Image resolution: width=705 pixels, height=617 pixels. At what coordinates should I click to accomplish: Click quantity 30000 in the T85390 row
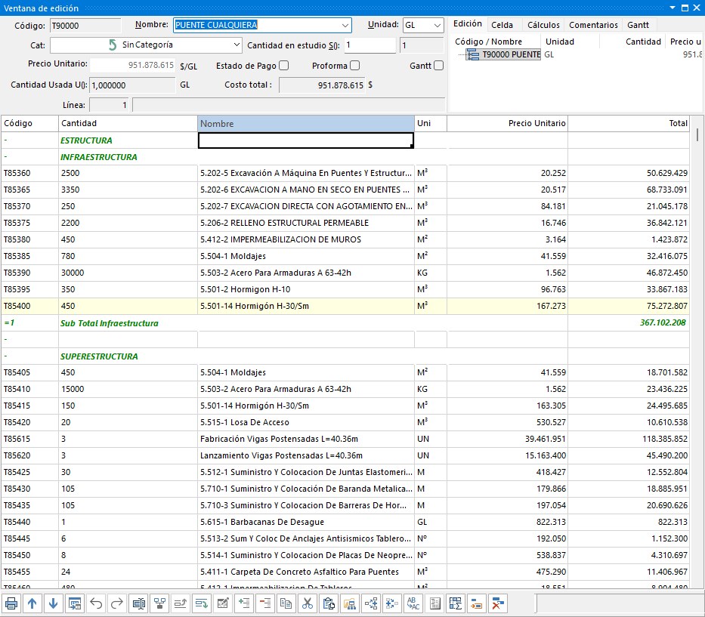pos(128,273)
